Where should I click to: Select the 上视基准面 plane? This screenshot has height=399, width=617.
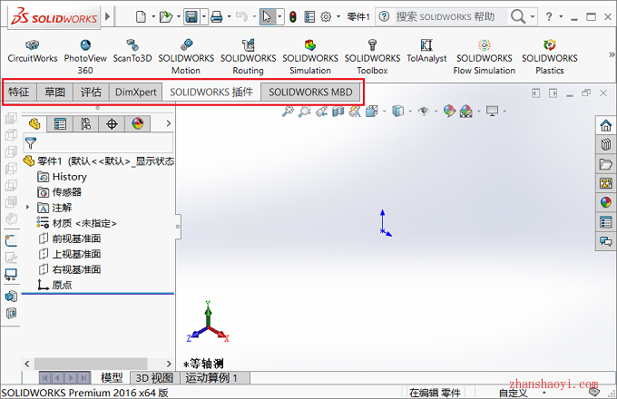click(x=70, y=254)
